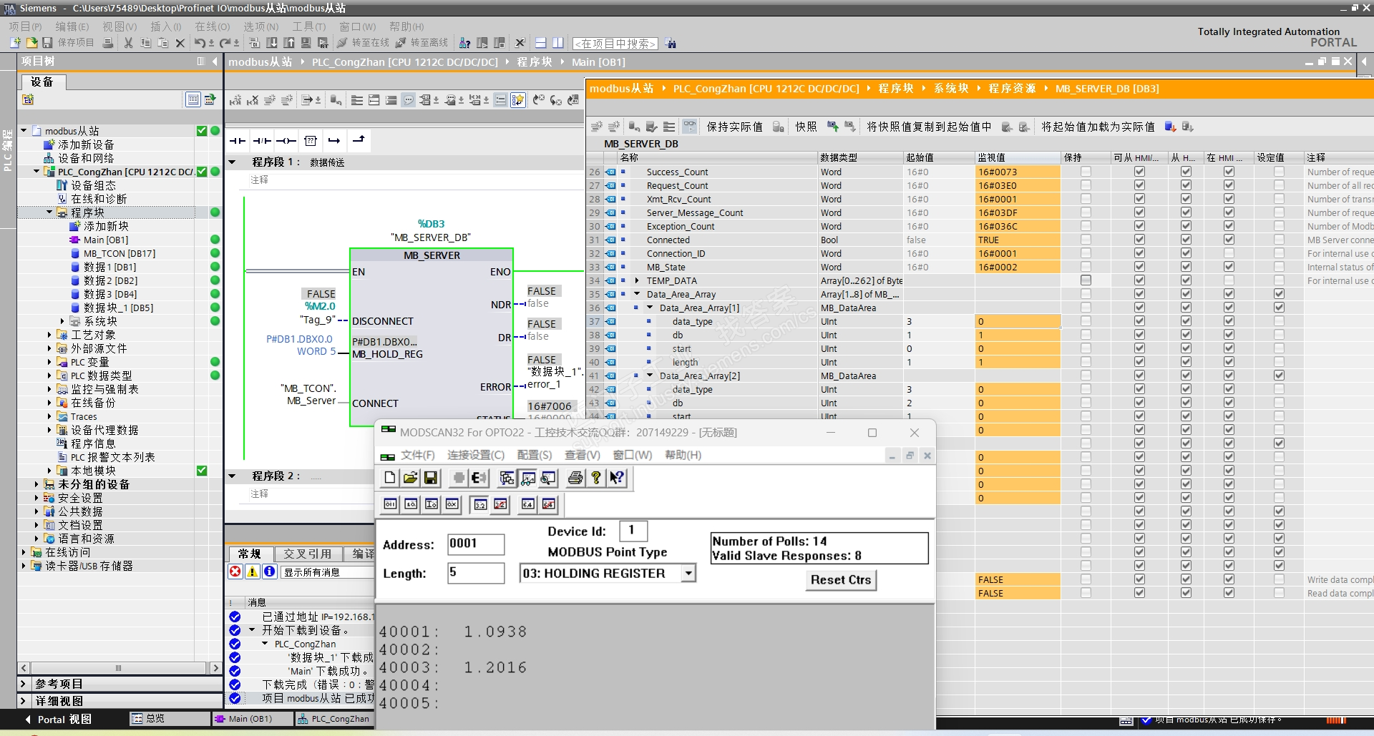
Task: Click the Print icon in ModScan toolbar
Action: (575, 478)
